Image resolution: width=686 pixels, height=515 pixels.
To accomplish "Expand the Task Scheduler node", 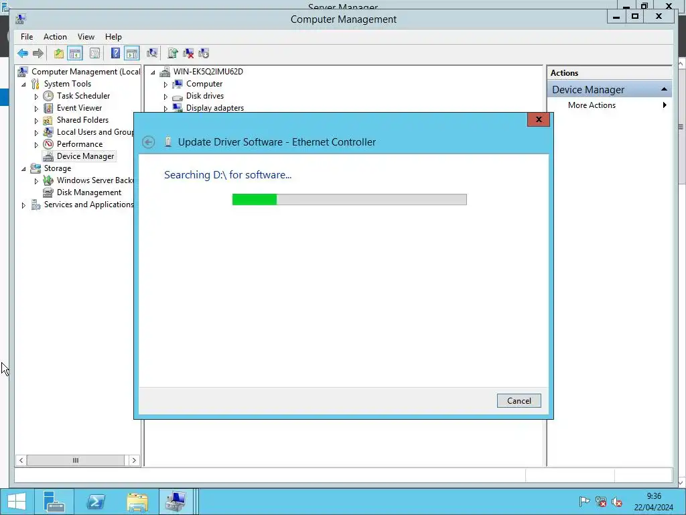I will [x=36, y=97].
